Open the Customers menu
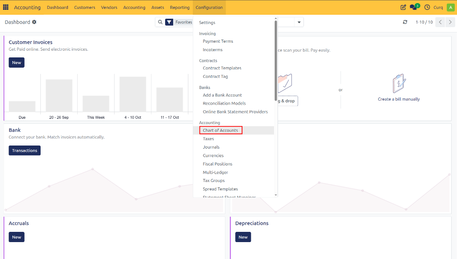The image size is (457, 259). tap(84, 7)
